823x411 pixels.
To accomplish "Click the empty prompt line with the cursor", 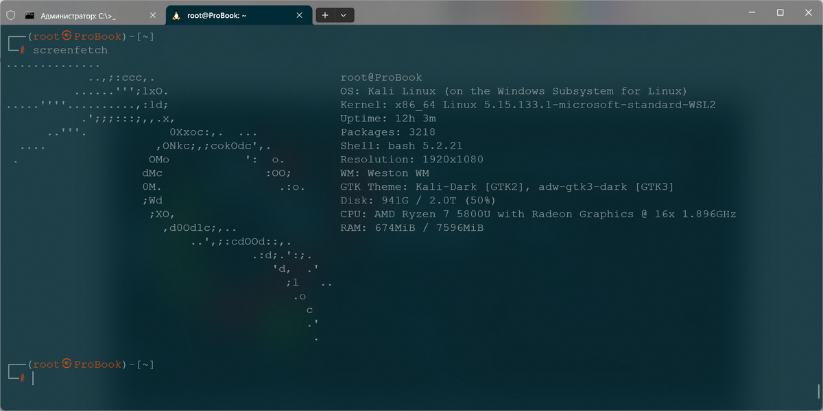I will coord(21,377).
